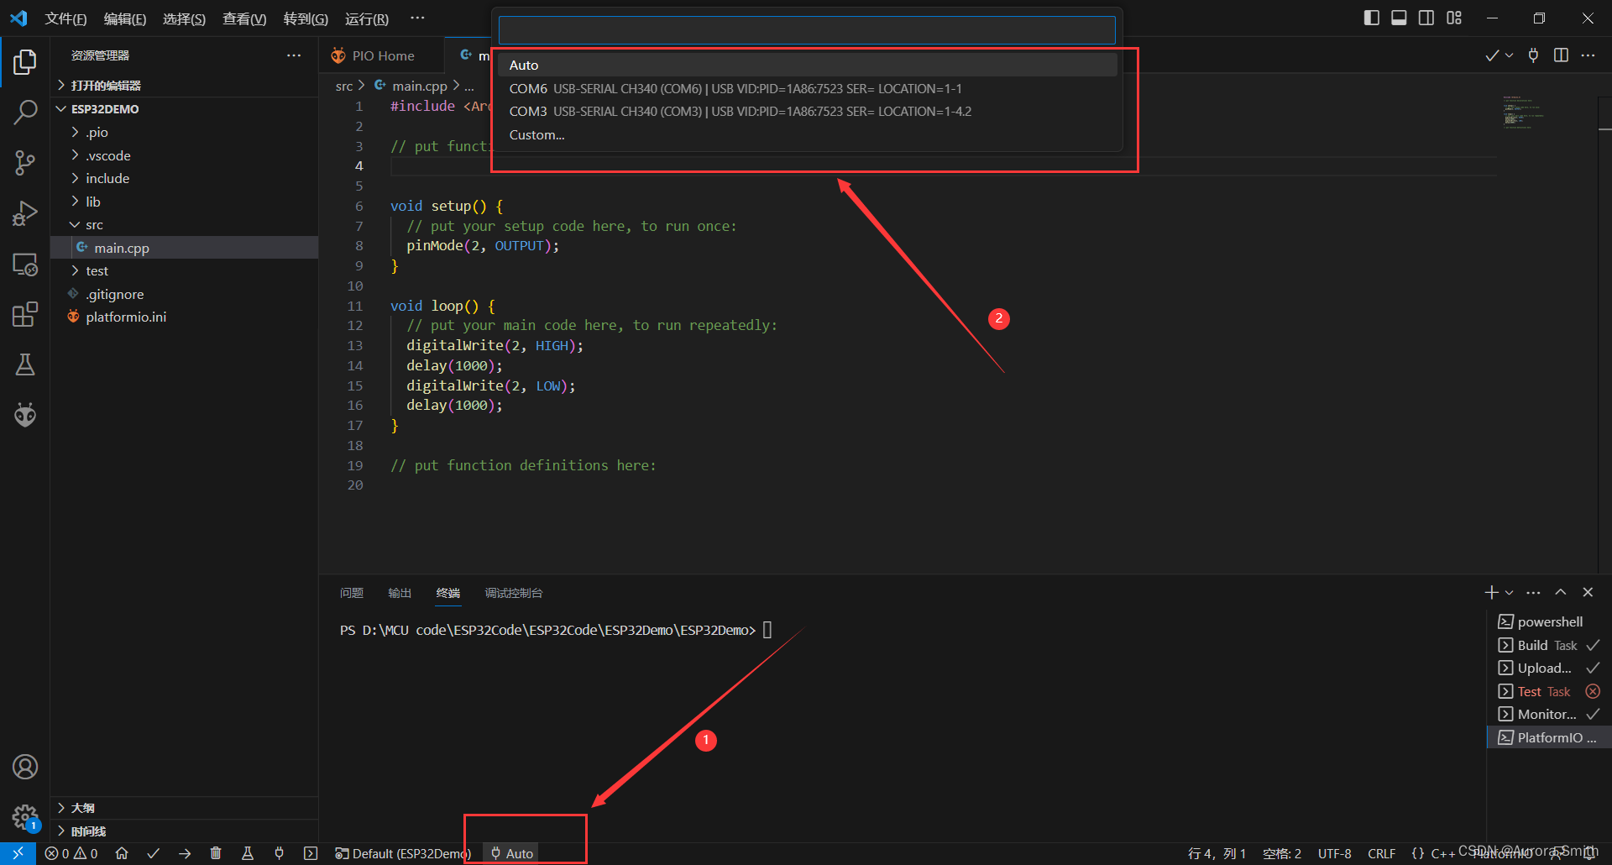The height and width of the screenshot is (865, 1612).
Task: Open customize layout button
Action: click(x=1454, y=18)
